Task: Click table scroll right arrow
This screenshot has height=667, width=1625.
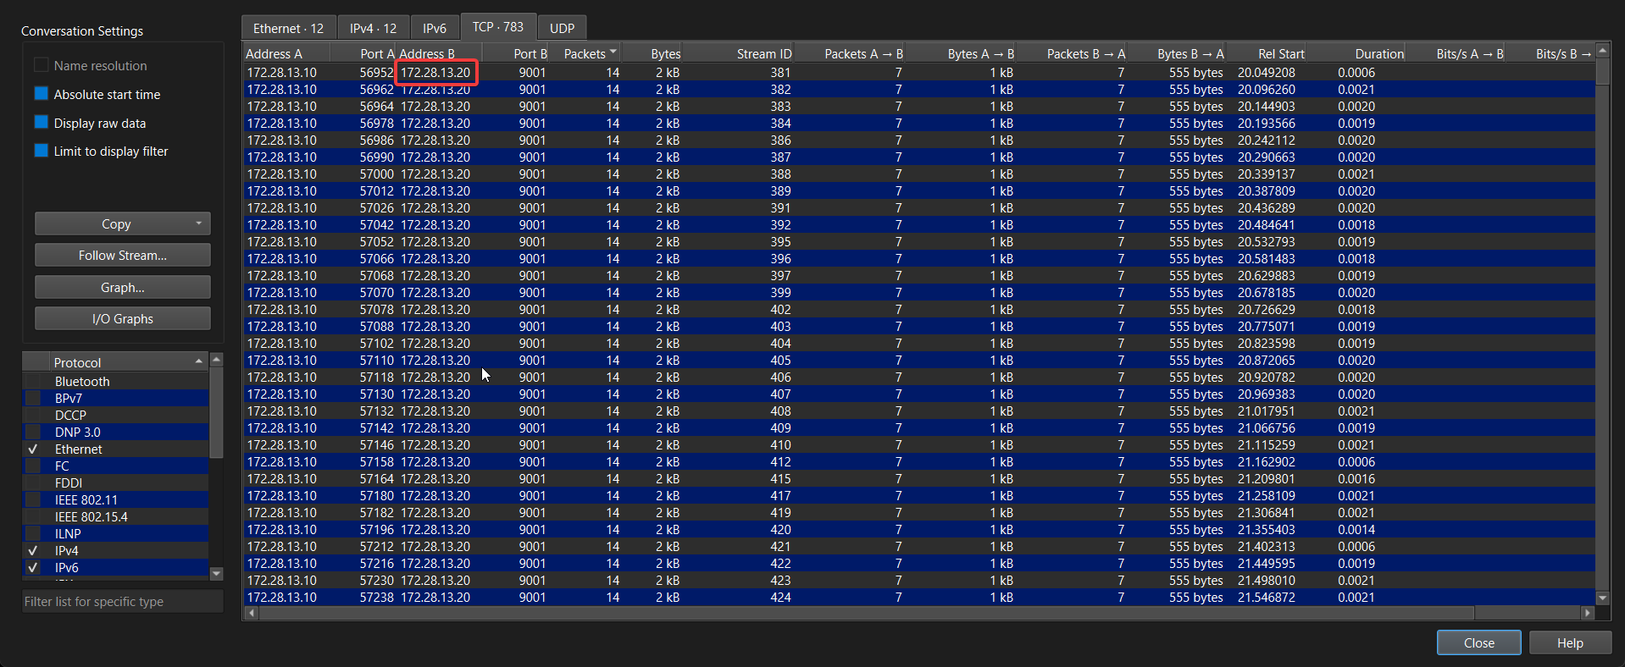Action: tap(1588, 613)
